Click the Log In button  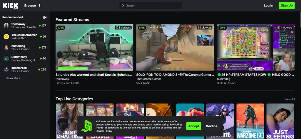268,6
